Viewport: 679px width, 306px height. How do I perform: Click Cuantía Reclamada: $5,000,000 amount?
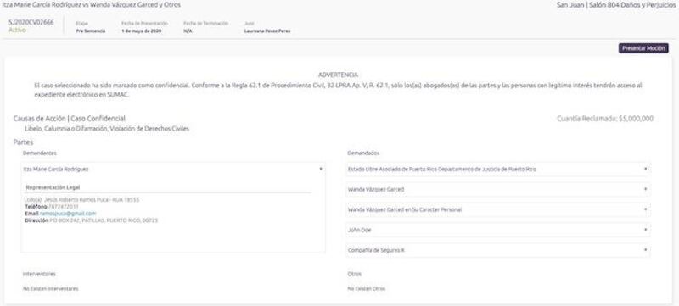(x=605, y=119)
